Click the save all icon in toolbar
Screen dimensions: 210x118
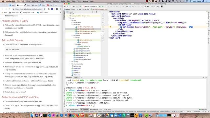pos(68,7)
